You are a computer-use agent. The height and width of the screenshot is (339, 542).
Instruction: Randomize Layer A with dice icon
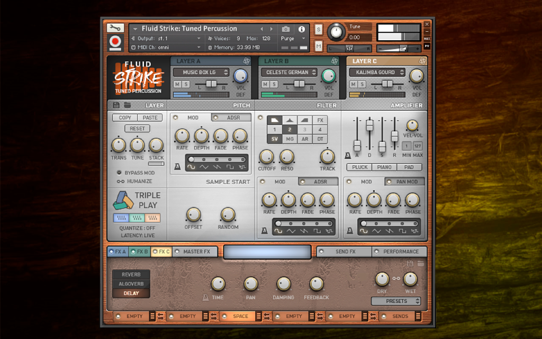tap(247, 61)
